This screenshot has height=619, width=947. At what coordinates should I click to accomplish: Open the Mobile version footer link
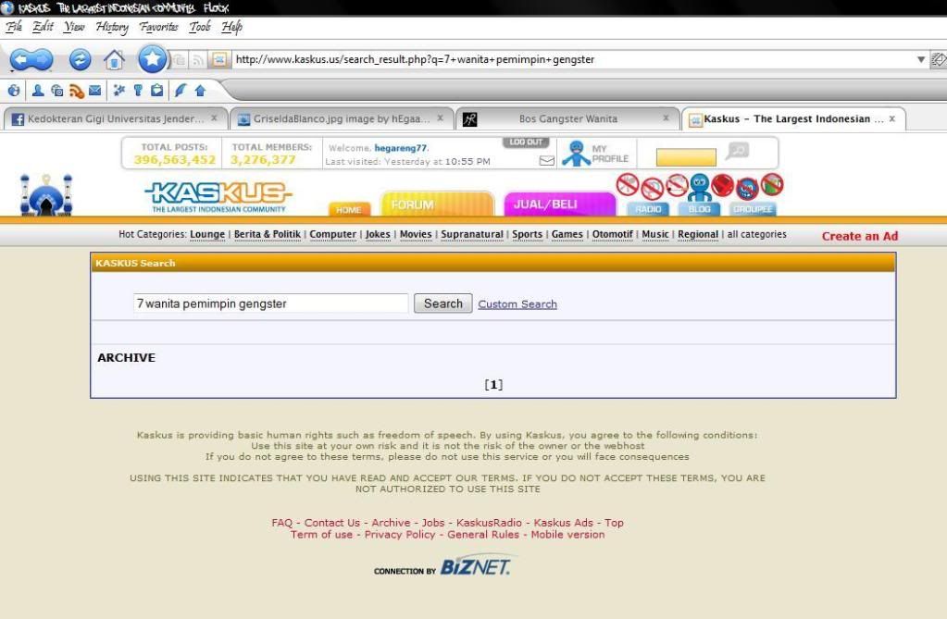[567, 535]
